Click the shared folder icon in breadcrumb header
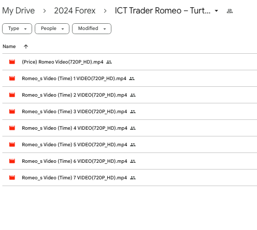257x230 pixels. 230,11
